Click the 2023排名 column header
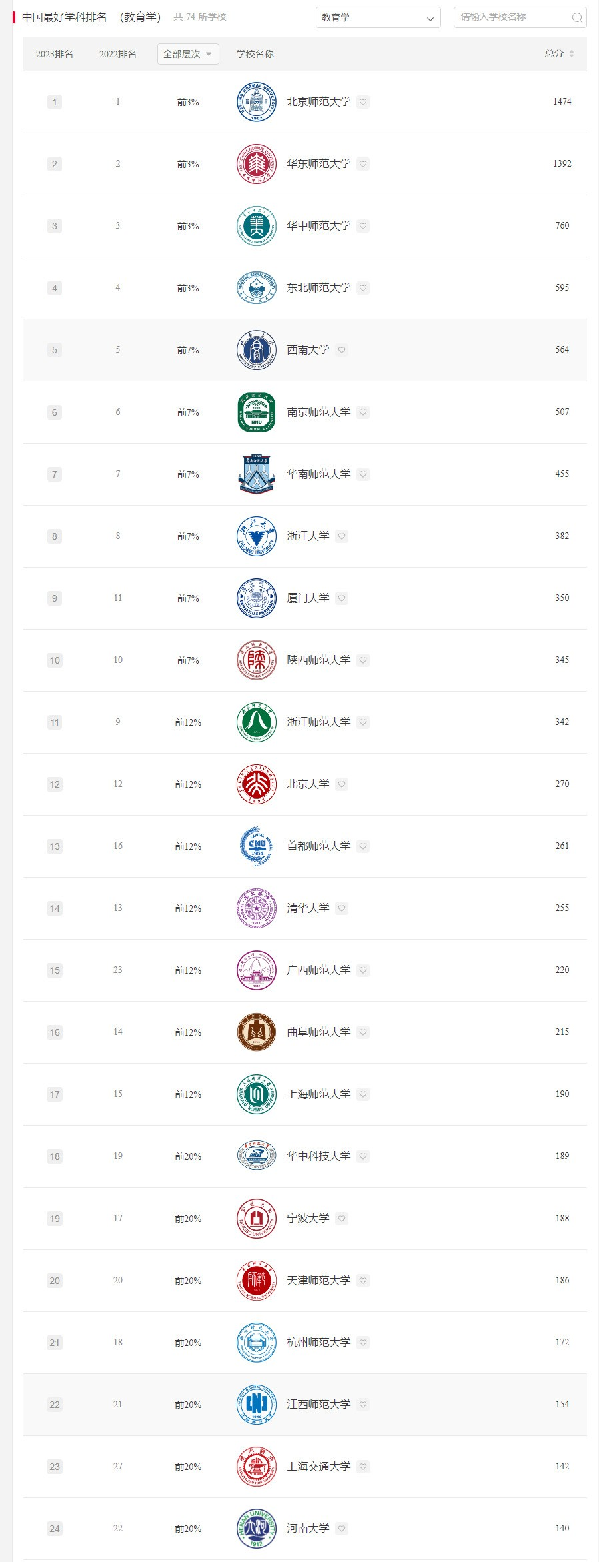The width and height of the screenshot is (599, 1562). tap(55, 54)
